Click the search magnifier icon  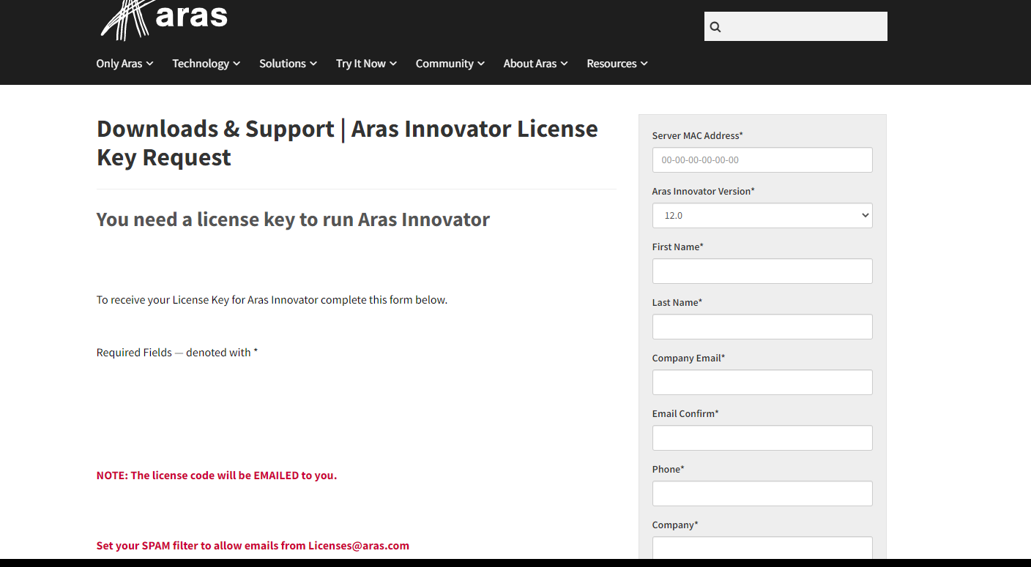[x=715, y=26]
